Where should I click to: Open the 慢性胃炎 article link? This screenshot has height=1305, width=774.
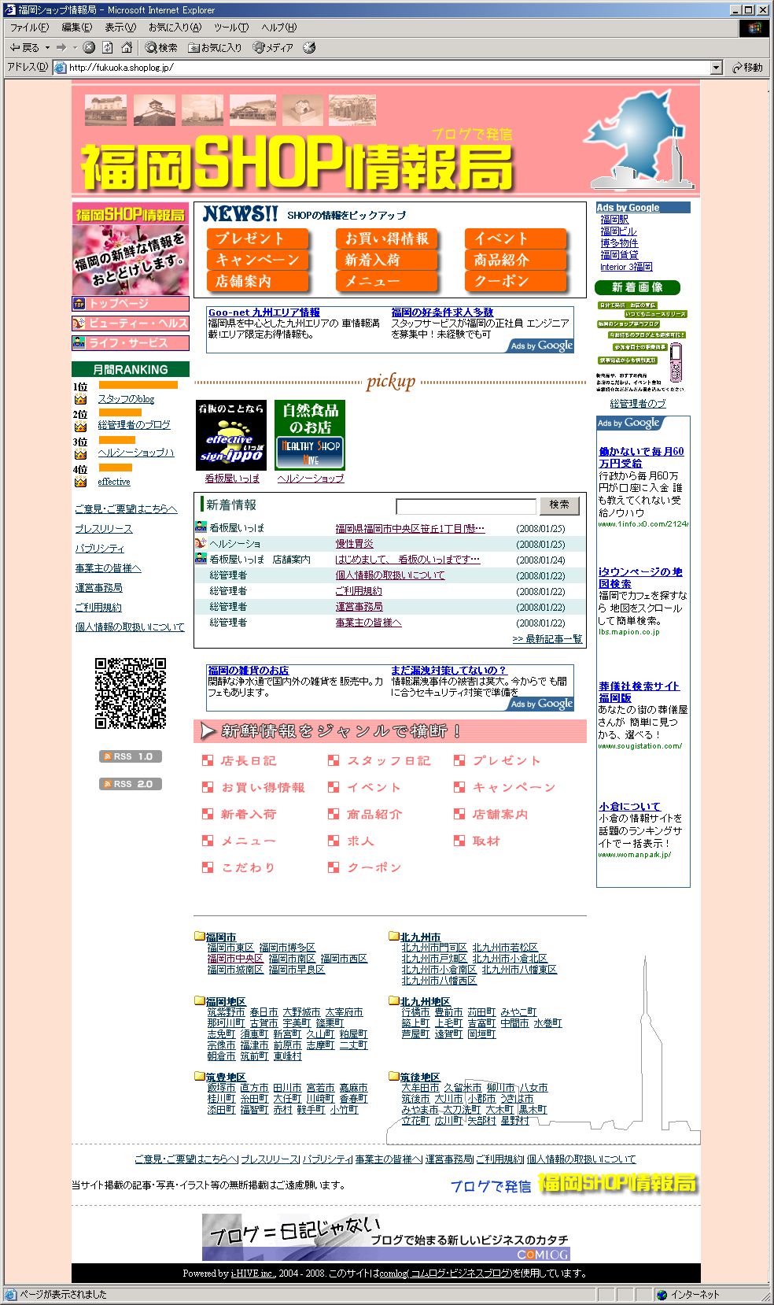point(355,544)
